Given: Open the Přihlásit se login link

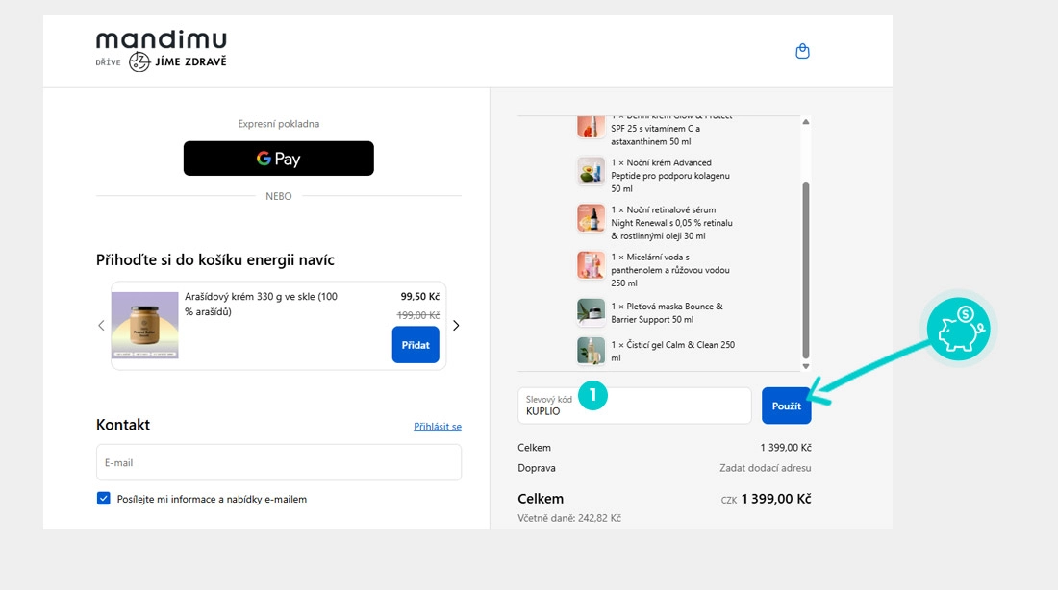Looking at the screenshot, I should [438, 427].
